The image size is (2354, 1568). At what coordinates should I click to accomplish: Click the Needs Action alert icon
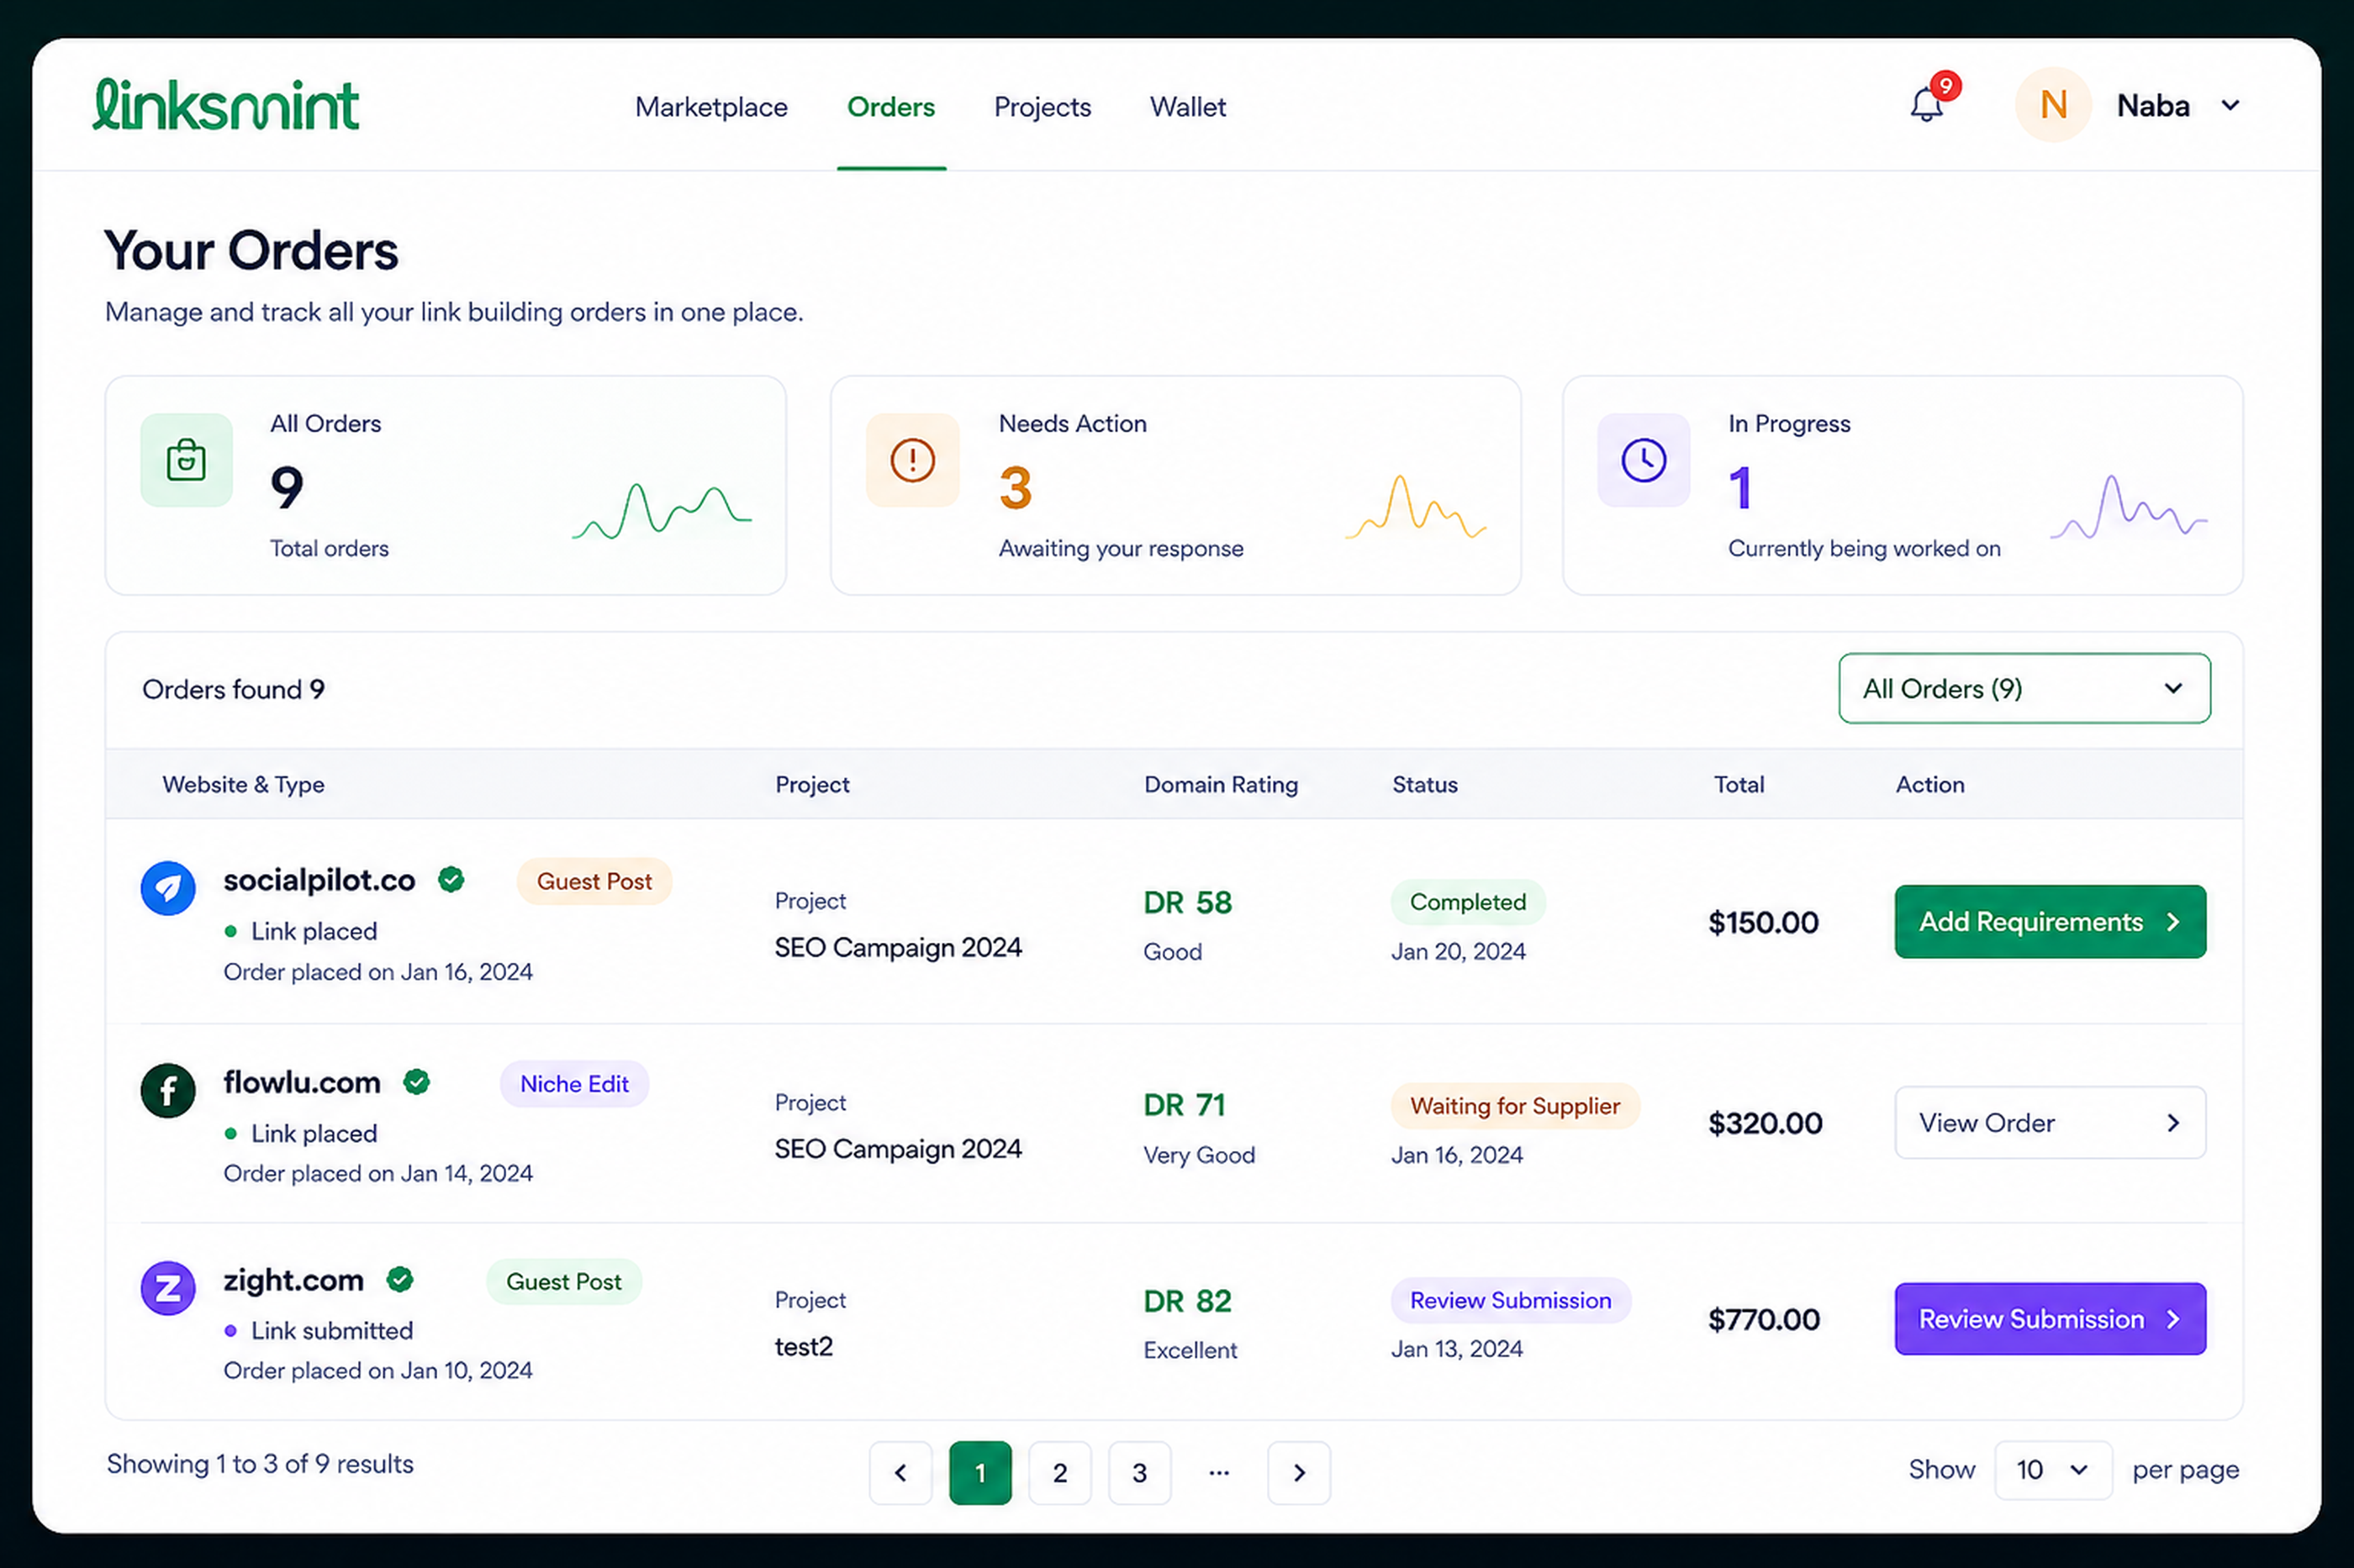pyautogui.click(x=912, y=460)
